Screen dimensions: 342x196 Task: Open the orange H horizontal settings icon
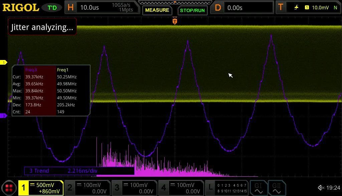[x=70, y=7]
